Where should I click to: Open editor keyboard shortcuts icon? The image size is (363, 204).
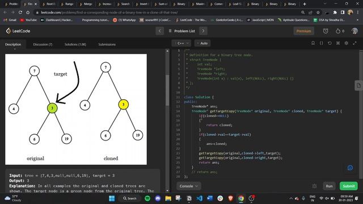(x=338, y=43)
